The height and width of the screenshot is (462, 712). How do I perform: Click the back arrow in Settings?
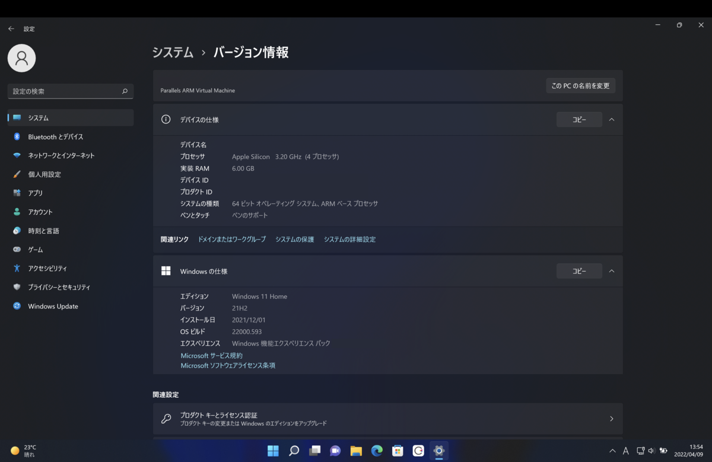coord(11,28)
